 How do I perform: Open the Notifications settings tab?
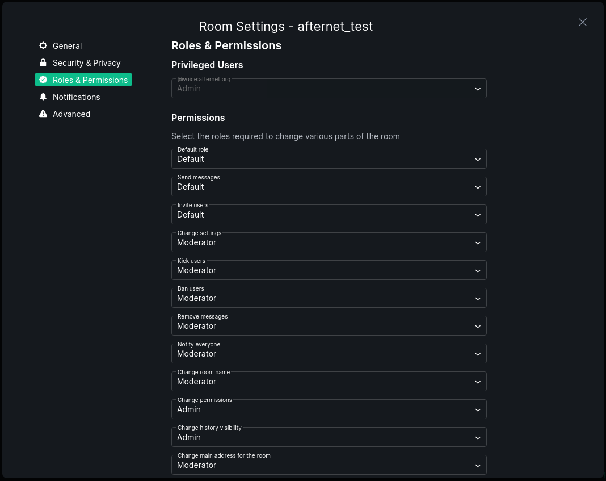click(x=76, y=97)
